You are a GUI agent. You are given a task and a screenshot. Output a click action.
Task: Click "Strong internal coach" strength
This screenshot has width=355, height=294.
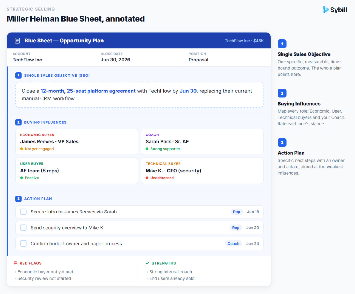tap(170, 272)
